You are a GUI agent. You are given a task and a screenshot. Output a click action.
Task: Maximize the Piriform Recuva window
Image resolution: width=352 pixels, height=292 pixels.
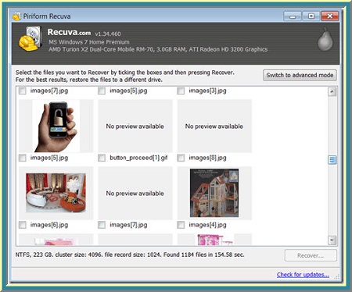[x=311, y=16]
